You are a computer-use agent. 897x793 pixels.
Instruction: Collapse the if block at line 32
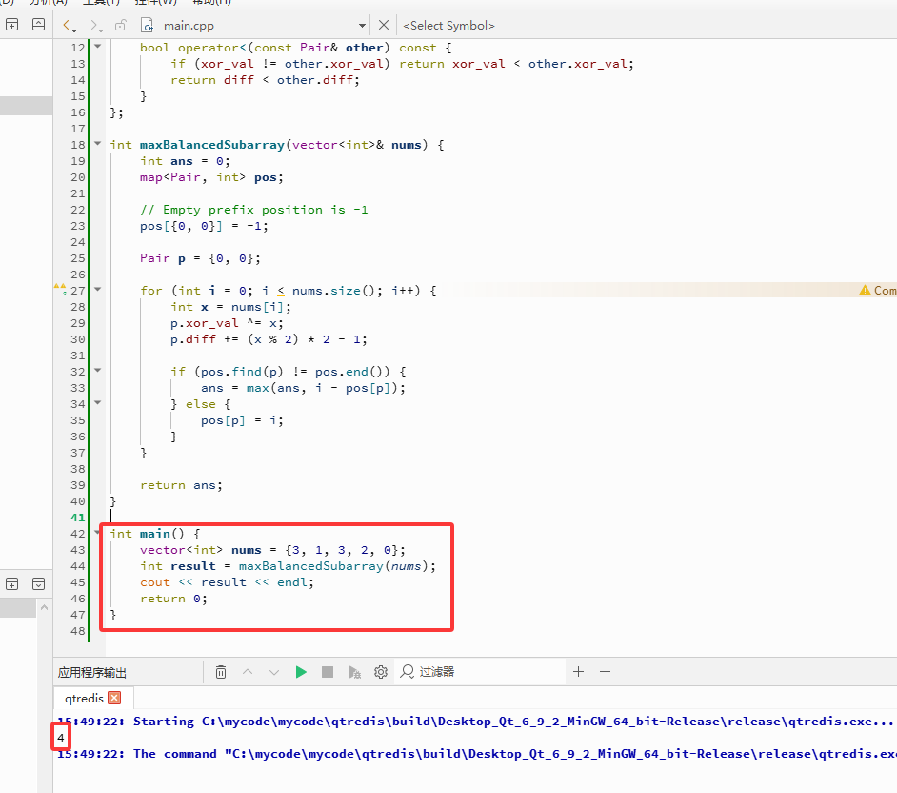click(x=98, y=370)
